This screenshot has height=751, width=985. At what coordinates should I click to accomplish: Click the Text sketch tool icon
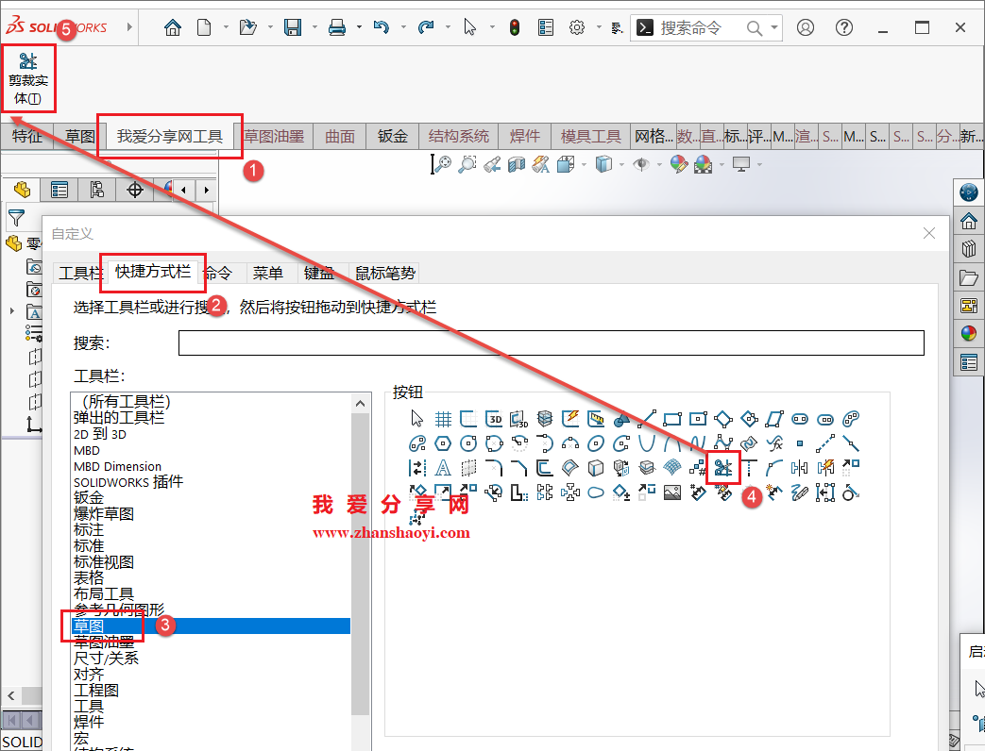click(441, 468)
